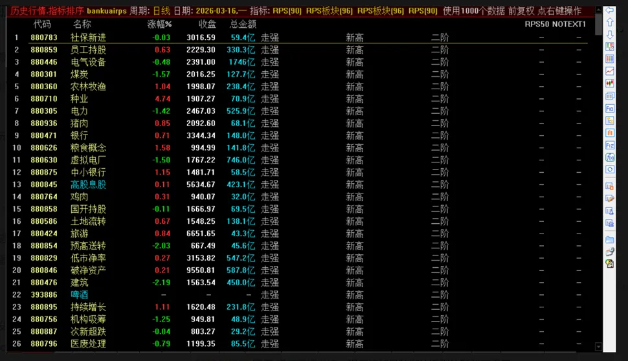Click the vertical scrollbar thumb
This screenshot has height=361, width=628.
(598, 24)
